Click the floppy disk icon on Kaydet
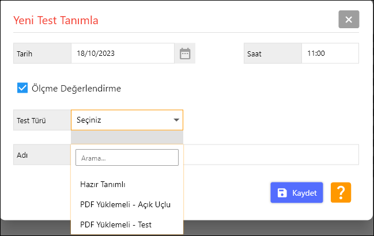 pos(282,193)
